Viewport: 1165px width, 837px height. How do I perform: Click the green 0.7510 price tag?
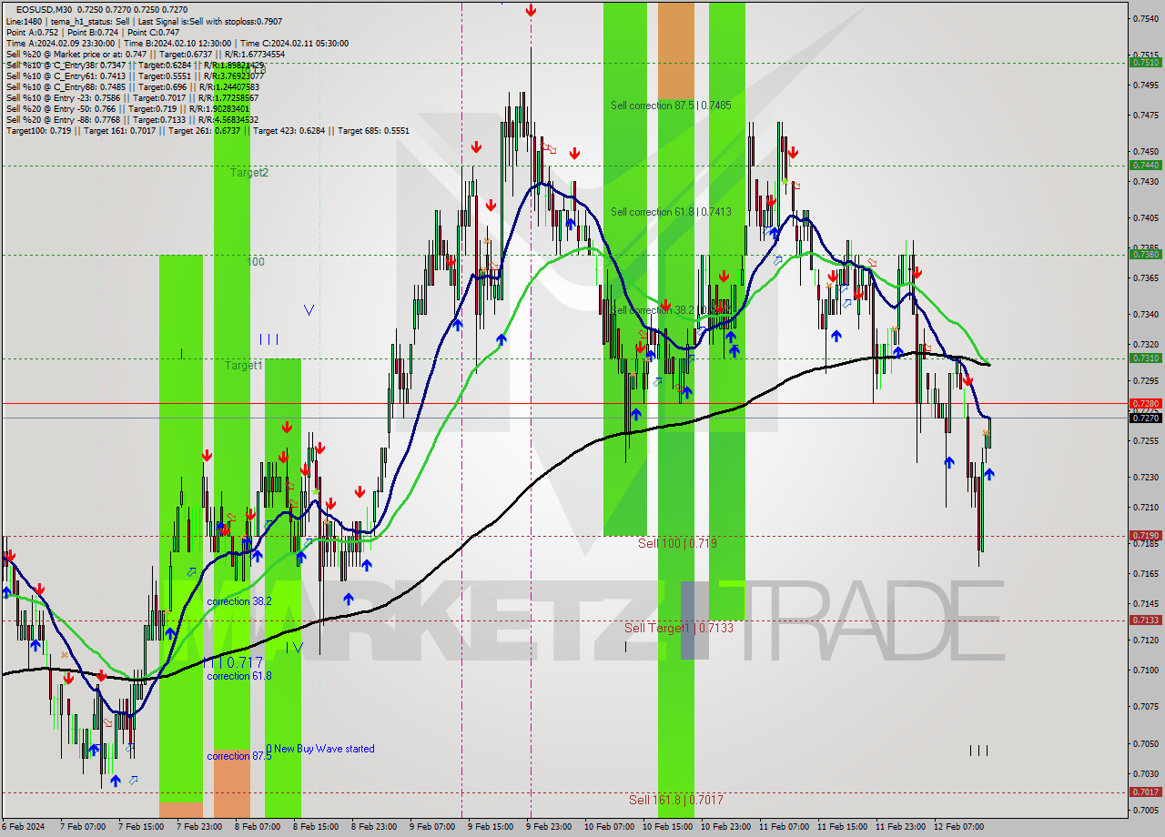tap(1145, 63)
